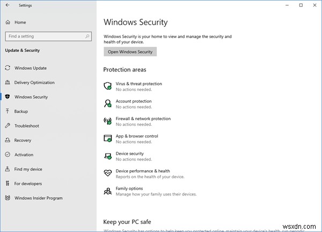
Task: Open Find my device settings
Action: pos(28,169)
